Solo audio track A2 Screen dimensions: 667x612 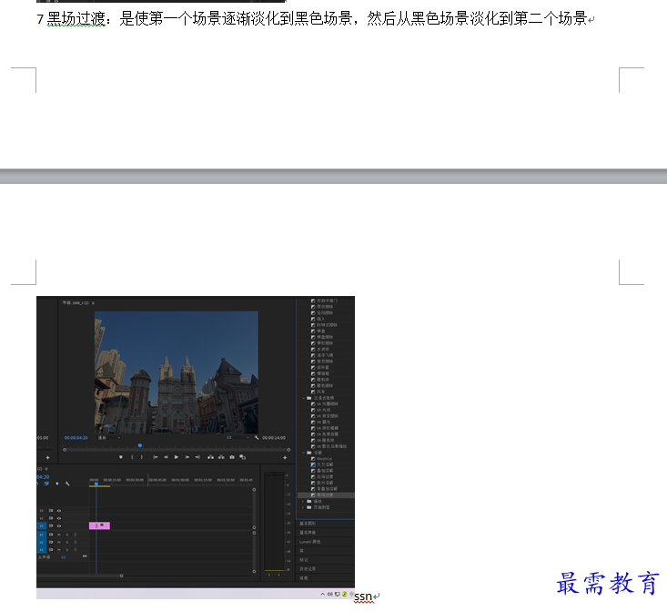67,542
